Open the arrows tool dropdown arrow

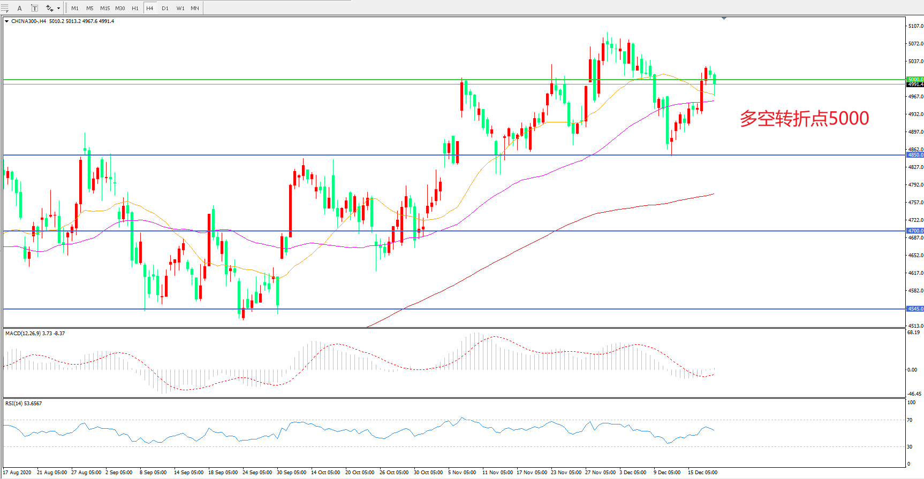pos(58,8)
